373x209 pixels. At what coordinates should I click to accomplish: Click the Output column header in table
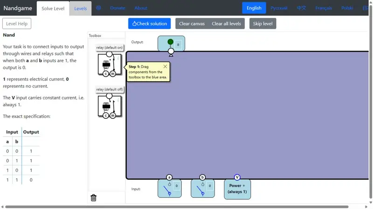31,132
